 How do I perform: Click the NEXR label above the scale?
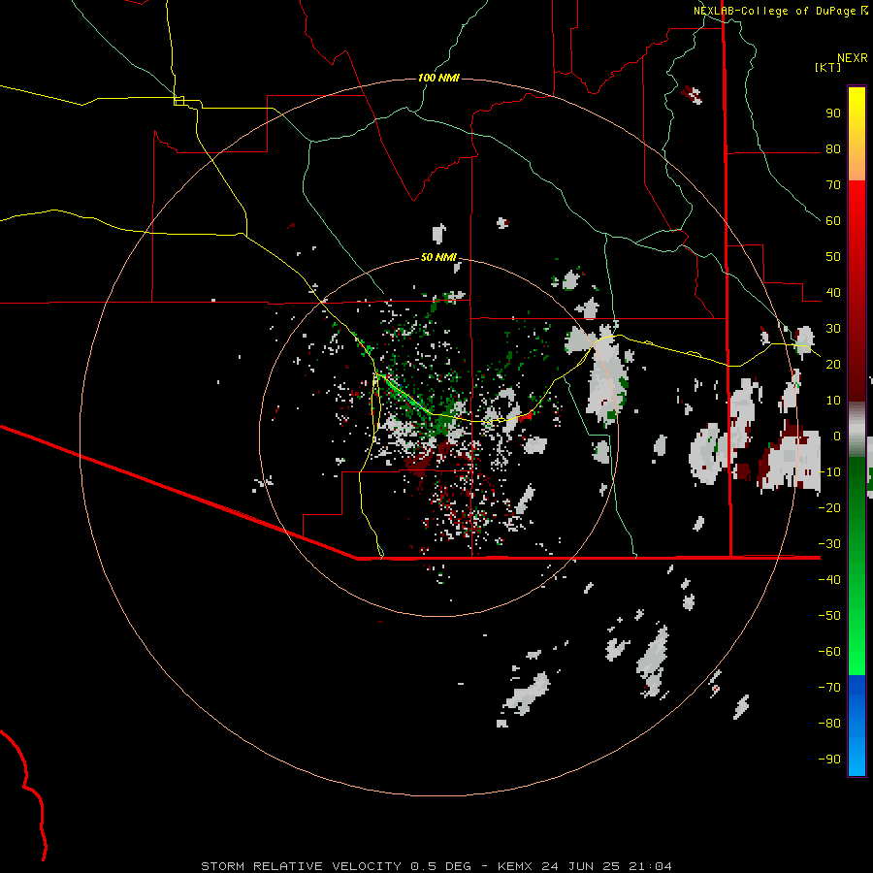pyautogui.click(x=853, y=58)
